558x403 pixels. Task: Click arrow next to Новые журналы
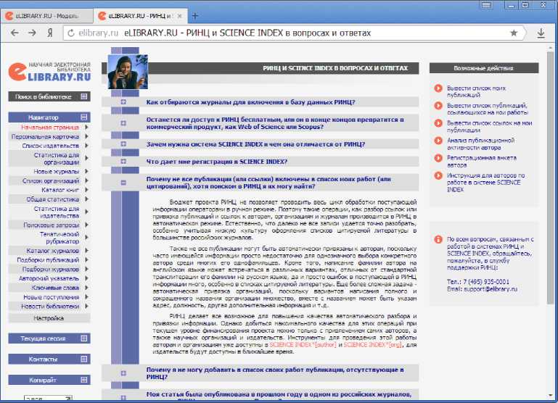(86, 171)
